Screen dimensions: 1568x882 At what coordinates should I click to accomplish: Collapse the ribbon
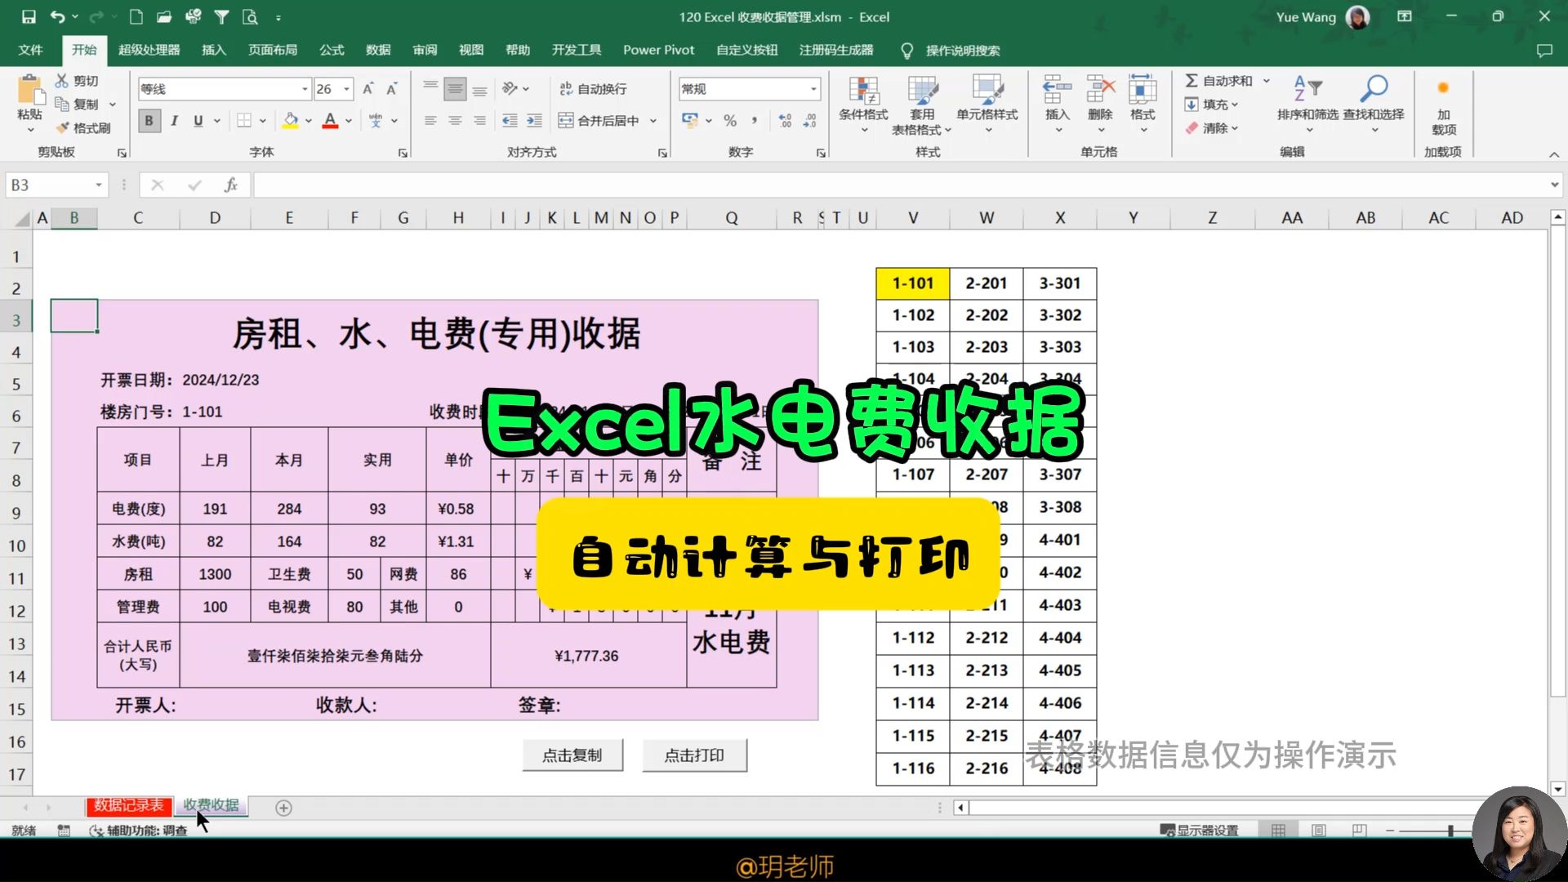pyautogui.click(x=1553, y=154)
